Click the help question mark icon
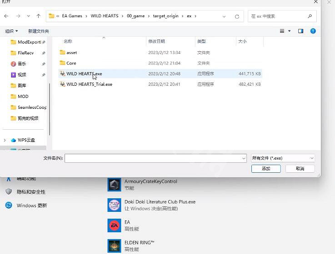This screenshot has width=335, height=254. (x=313, y=31)
